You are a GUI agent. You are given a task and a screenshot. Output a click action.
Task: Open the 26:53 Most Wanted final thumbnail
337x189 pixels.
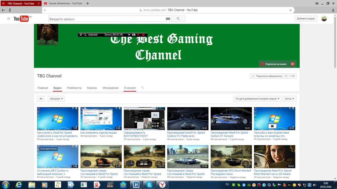(x=275, y=156)
